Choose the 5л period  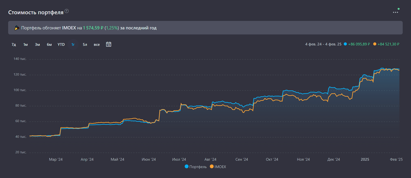tap(85, 44)
